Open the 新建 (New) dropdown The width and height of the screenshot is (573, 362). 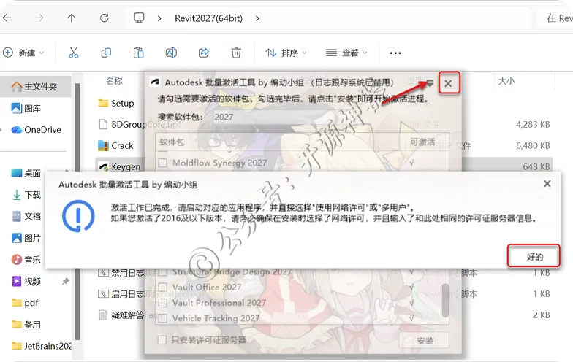coord(23,53)
